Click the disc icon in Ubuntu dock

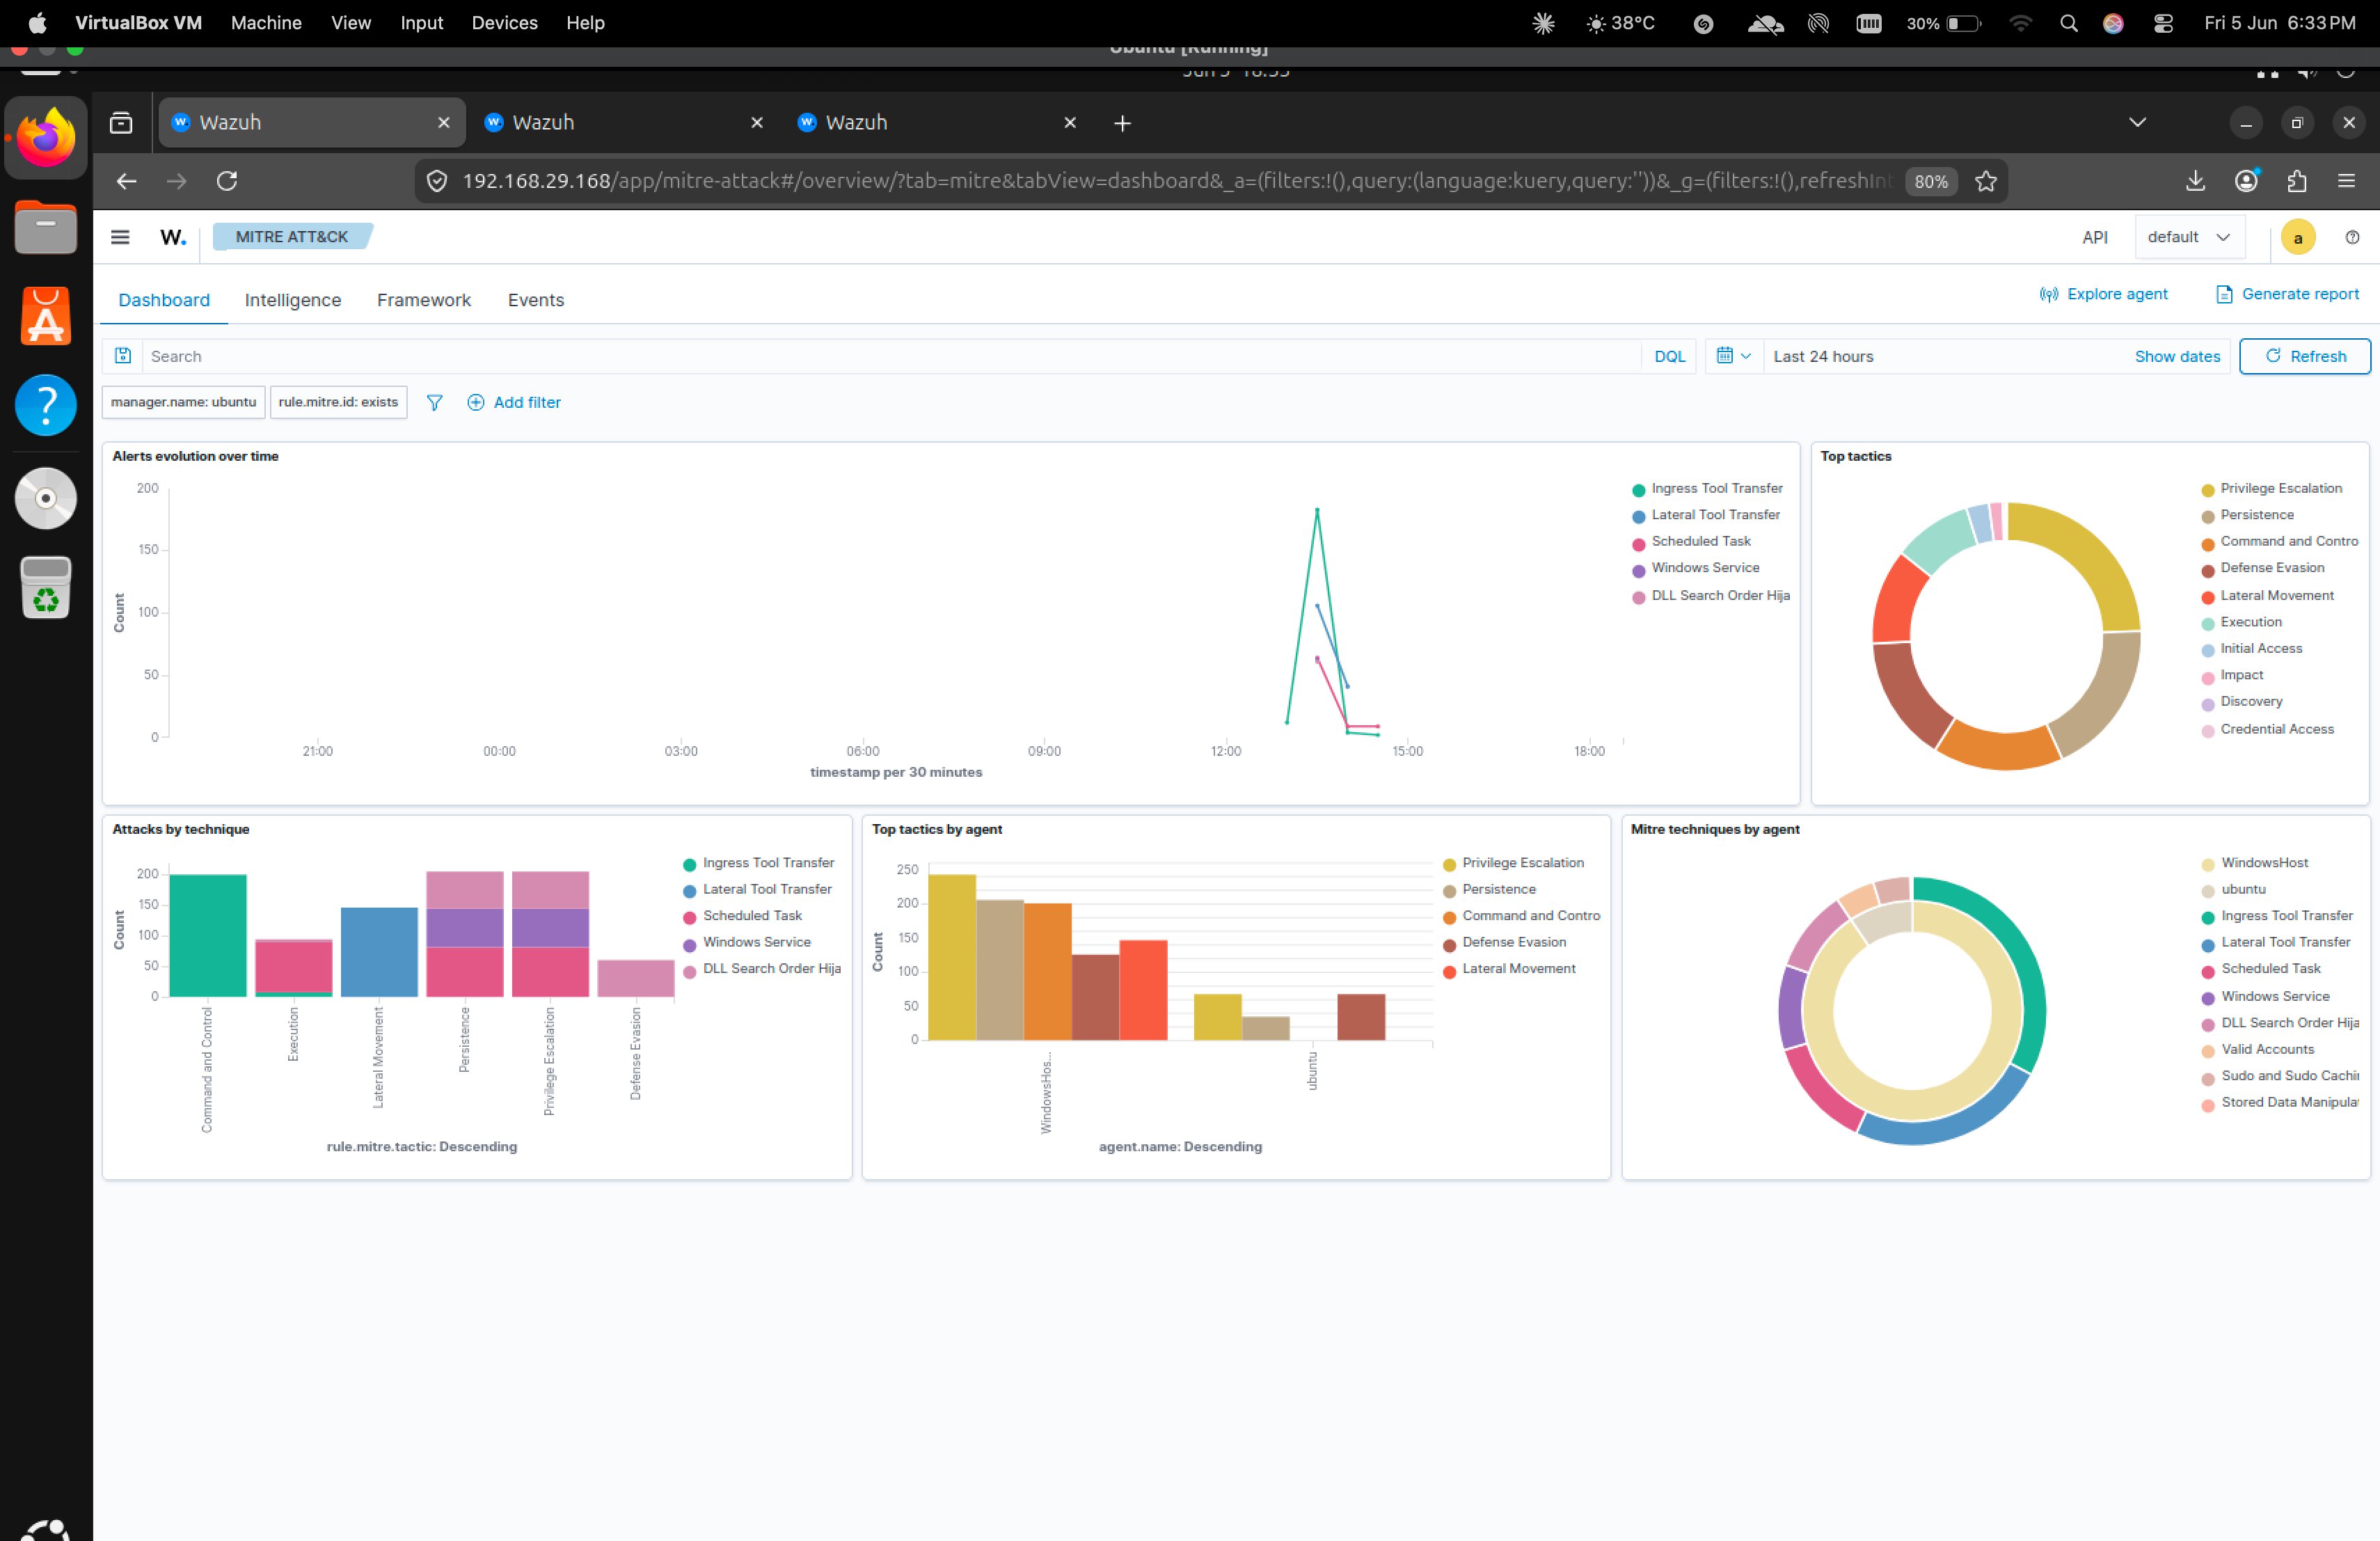click(x=46, y=498)
